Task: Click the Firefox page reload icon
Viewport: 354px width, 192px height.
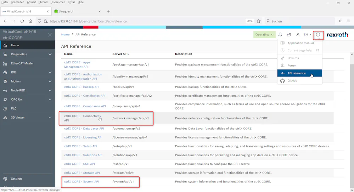Action: 22,21
